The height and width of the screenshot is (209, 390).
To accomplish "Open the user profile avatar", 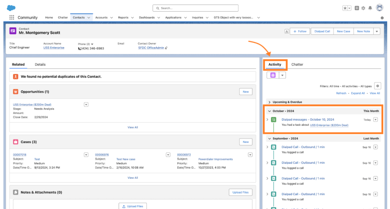I will 379,8.
